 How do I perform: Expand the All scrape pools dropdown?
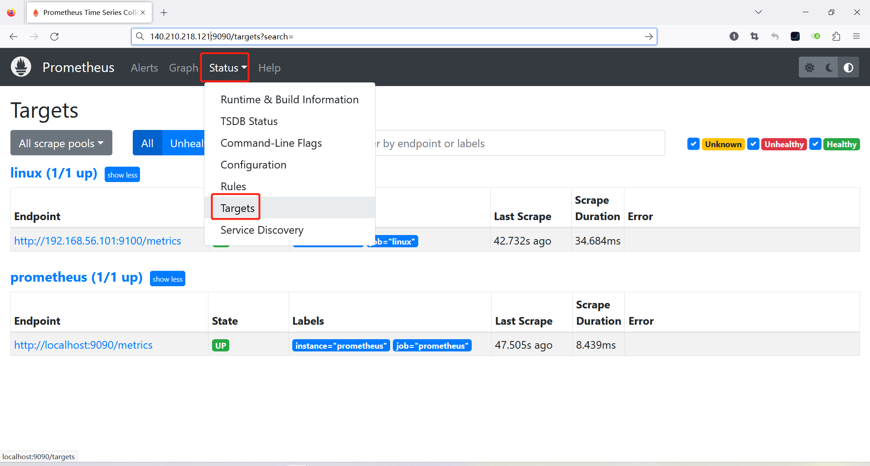coord(61,143)
